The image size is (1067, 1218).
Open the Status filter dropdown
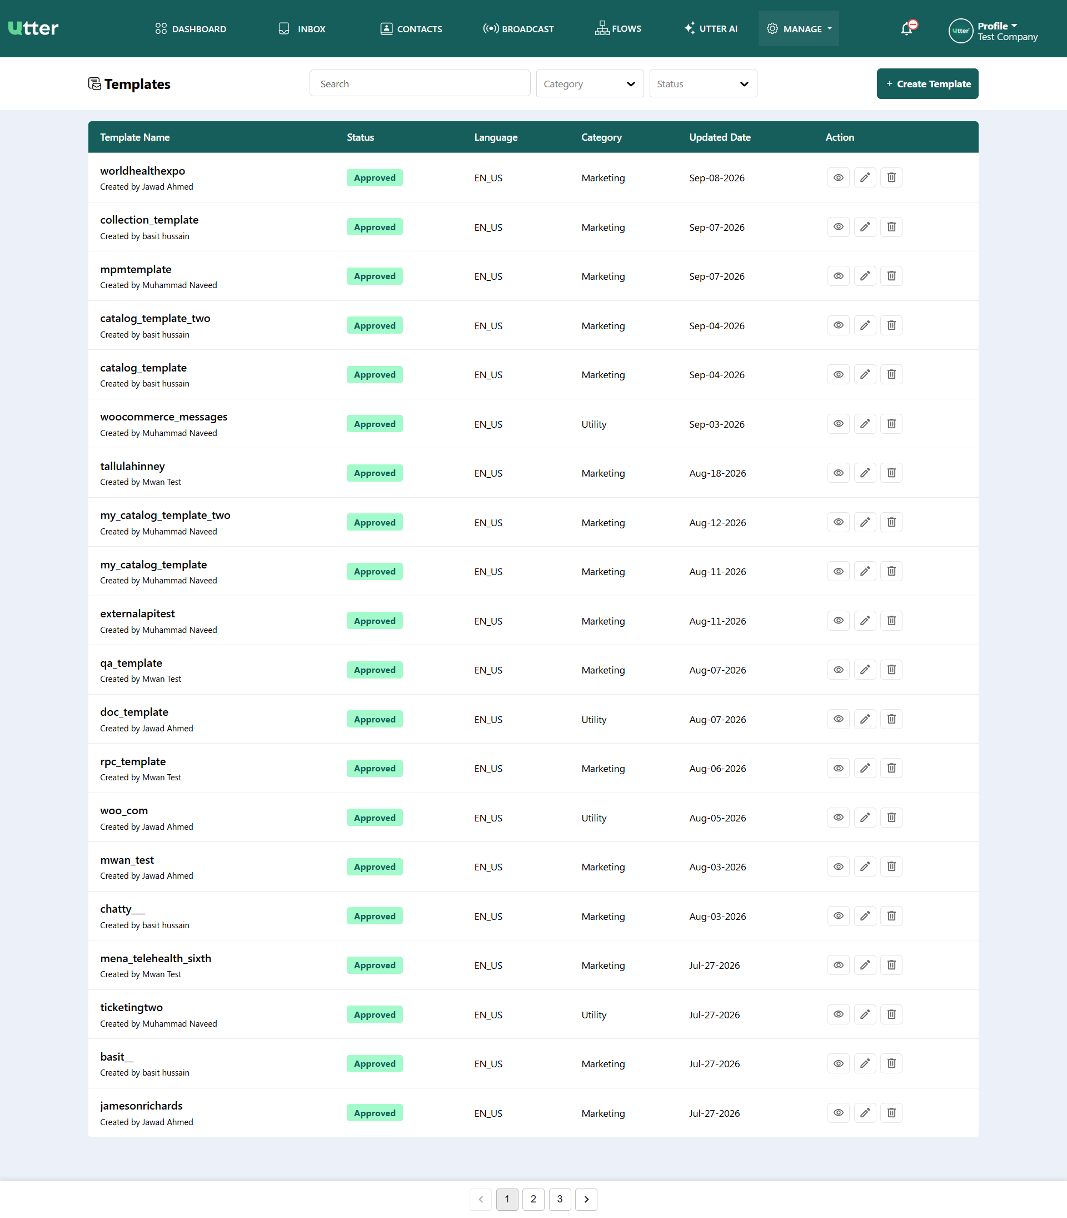coord(702,83)
